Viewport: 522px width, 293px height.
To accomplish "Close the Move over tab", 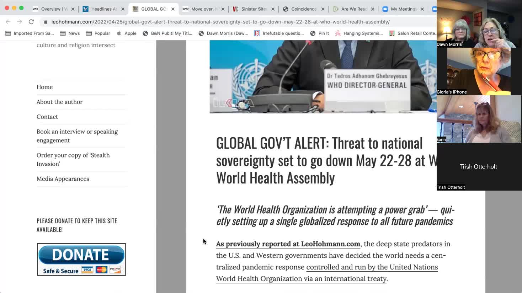I will point(223,9).
